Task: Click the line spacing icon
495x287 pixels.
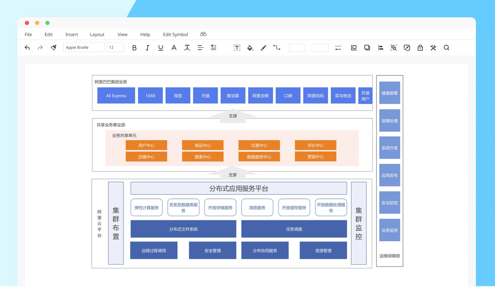Action: (214, 48)
